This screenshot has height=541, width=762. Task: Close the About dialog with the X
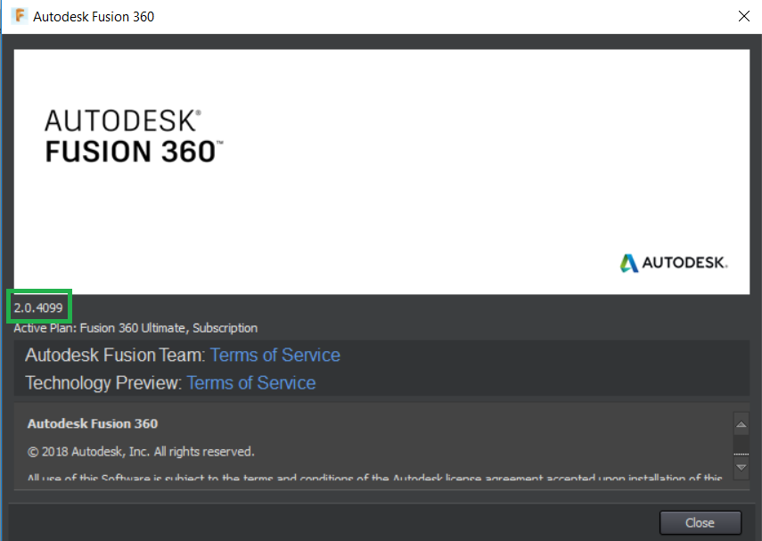click(x=745, y=16)
